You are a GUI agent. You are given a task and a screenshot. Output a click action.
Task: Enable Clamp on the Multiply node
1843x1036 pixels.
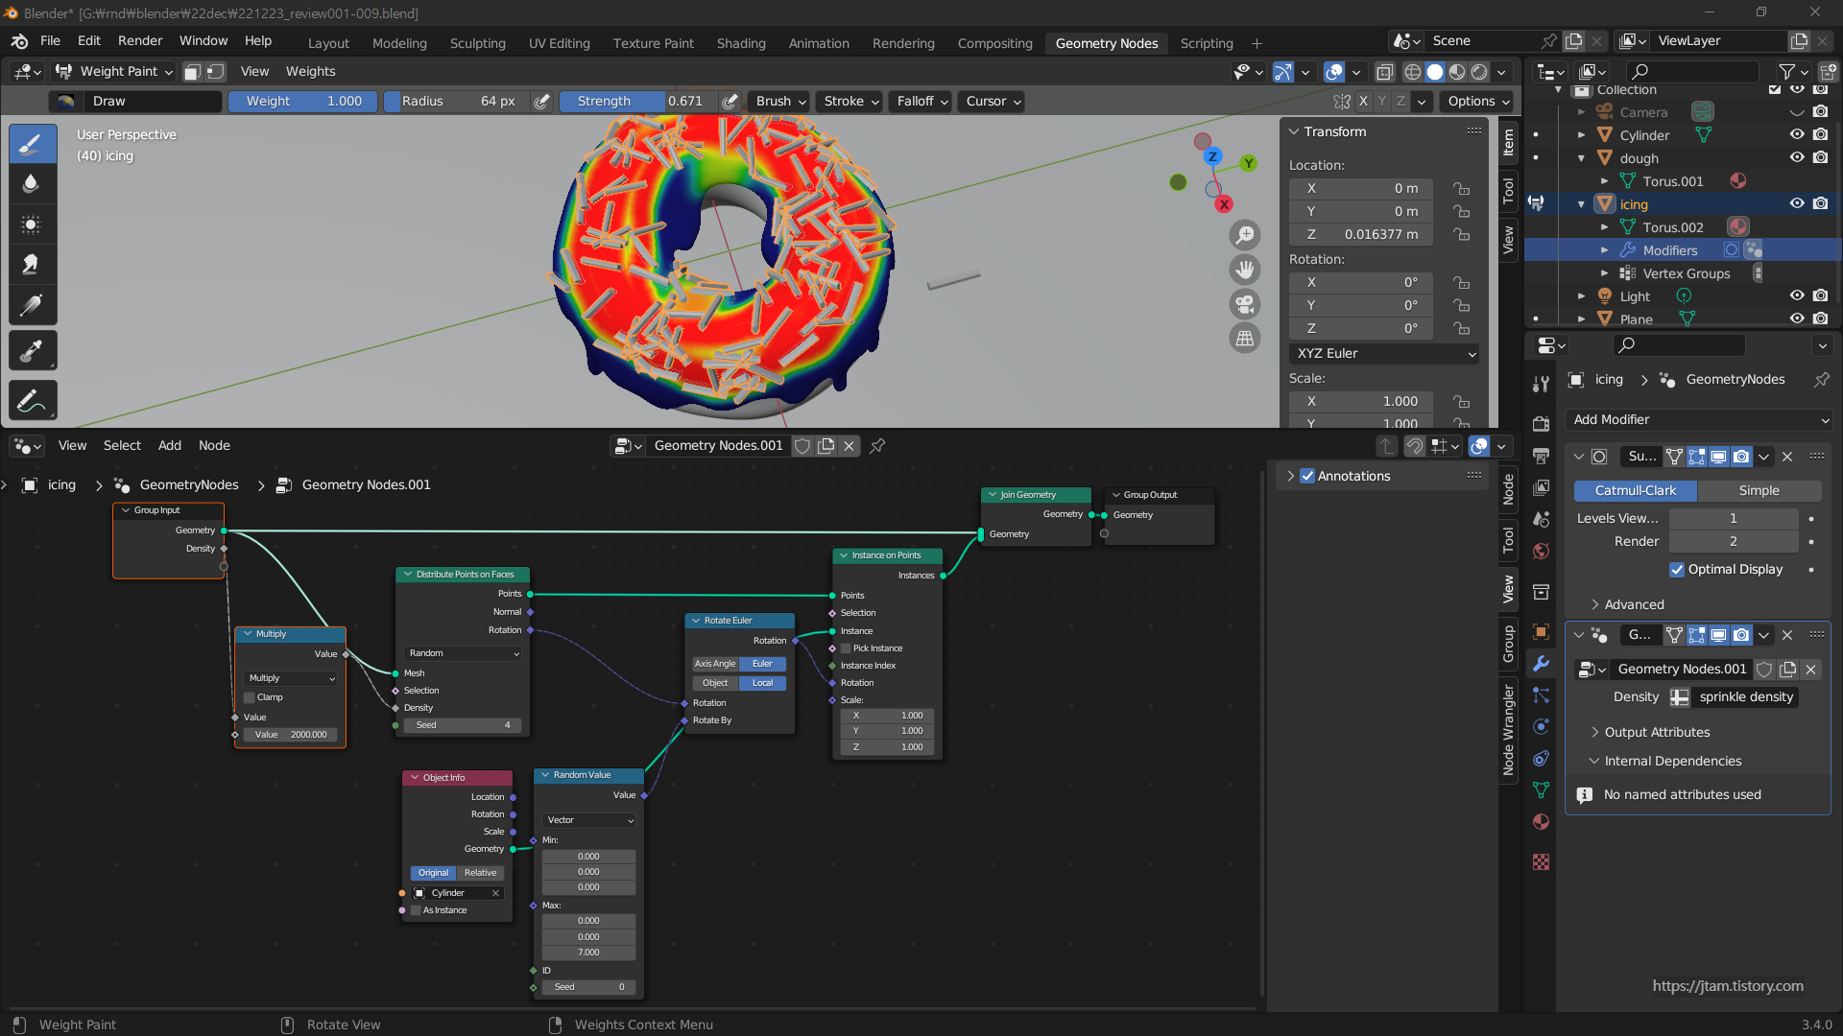click(x=250, y=697)
